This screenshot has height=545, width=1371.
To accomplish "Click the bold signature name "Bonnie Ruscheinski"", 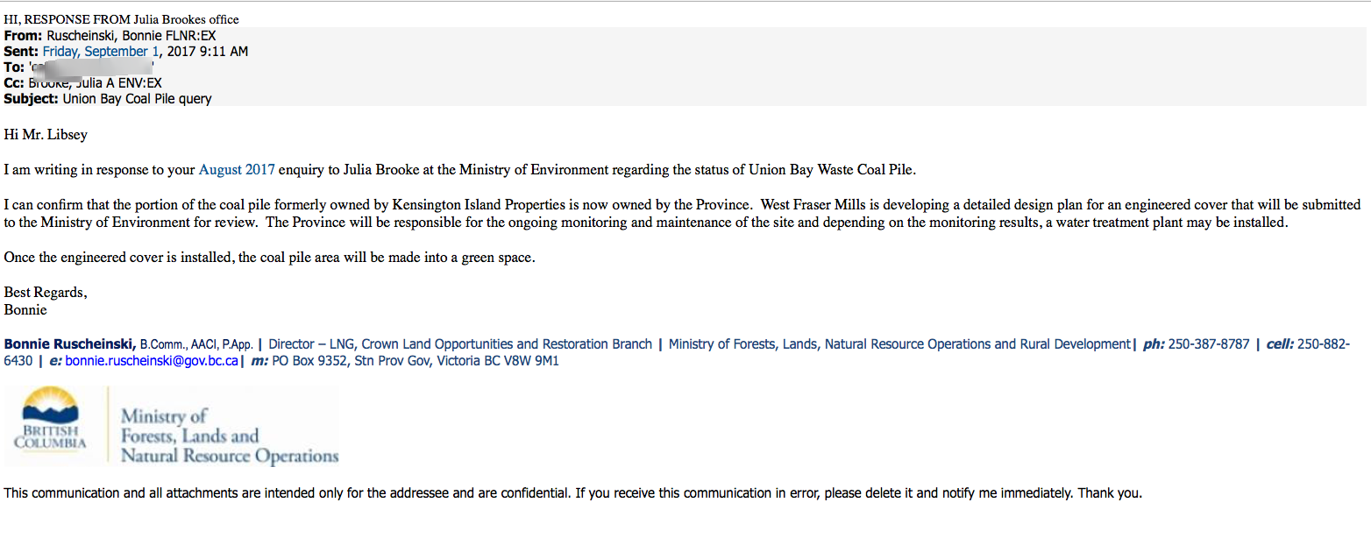I will pos(69,344).
